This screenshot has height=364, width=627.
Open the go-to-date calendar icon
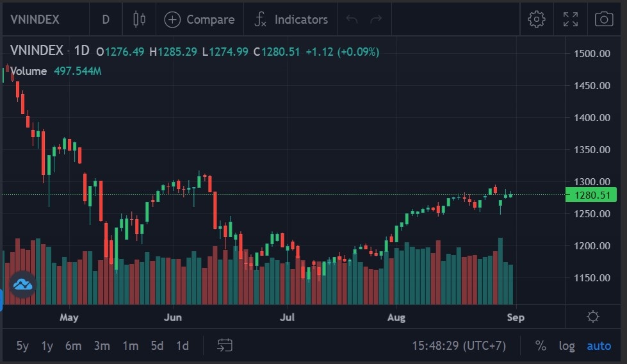coord(224,345)
